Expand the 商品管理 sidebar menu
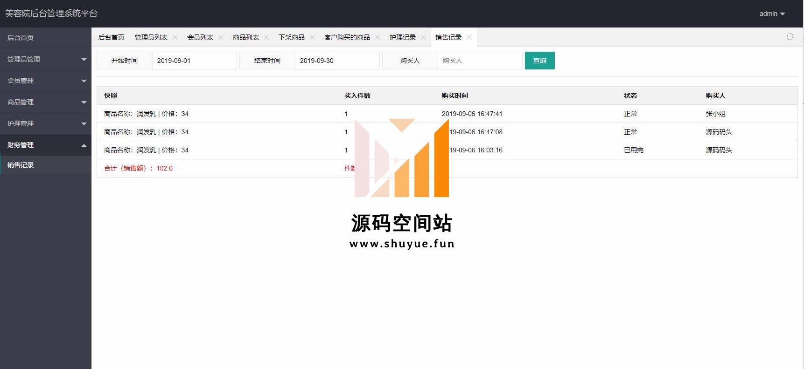Image resolution: width=804 pixels, height=369 pixels. click(x=46, y=102)
